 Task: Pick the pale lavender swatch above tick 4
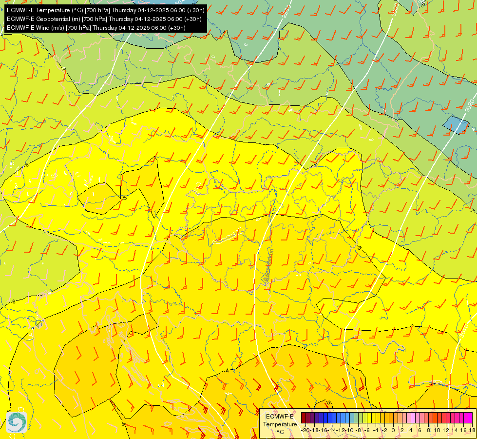[x=414, y=418]
